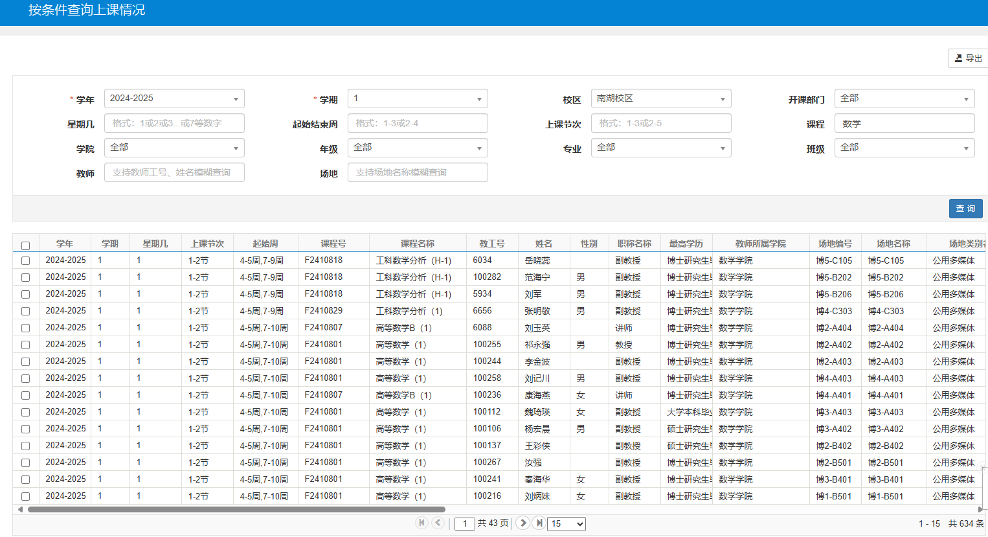The width and height of the screenshot is (988, 537).
Task: Click the 课程 input containing 数学
Action: pos(904,123)
